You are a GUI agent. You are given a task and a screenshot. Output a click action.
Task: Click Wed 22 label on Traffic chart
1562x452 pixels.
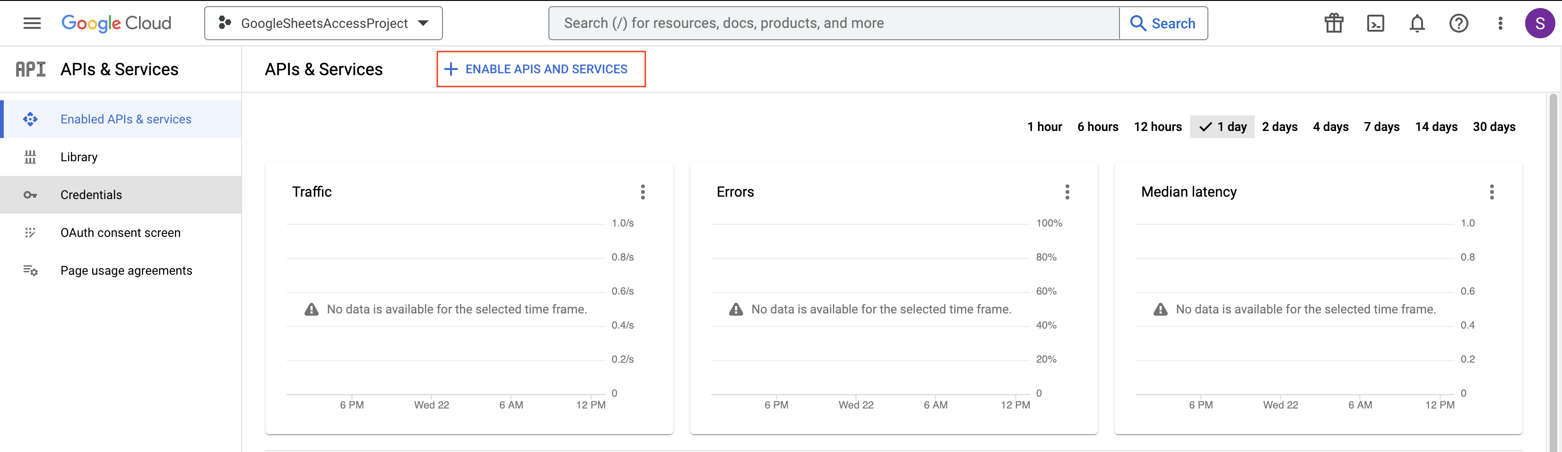(431, 405)
